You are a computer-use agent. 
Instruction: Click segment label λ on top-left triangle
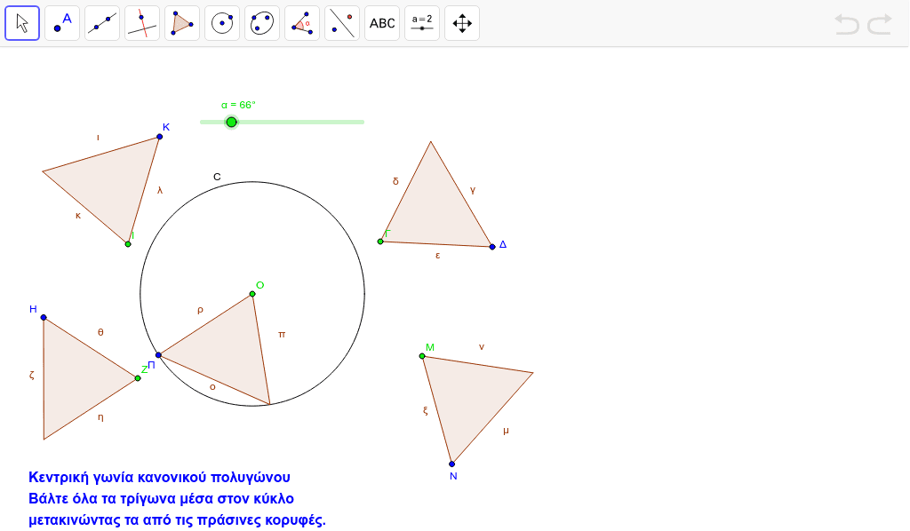pos(160,190)
